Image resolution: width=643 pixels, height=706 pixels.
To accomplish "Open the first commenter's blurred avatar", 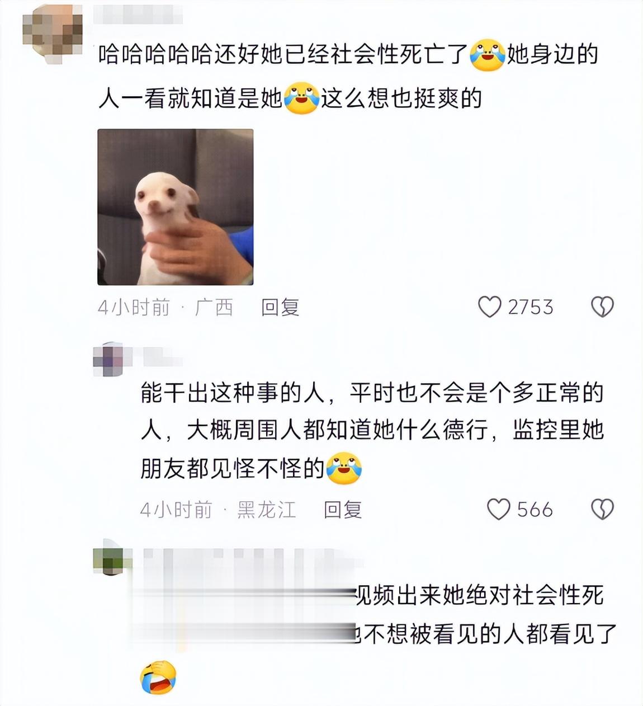I will coord(53,31).
